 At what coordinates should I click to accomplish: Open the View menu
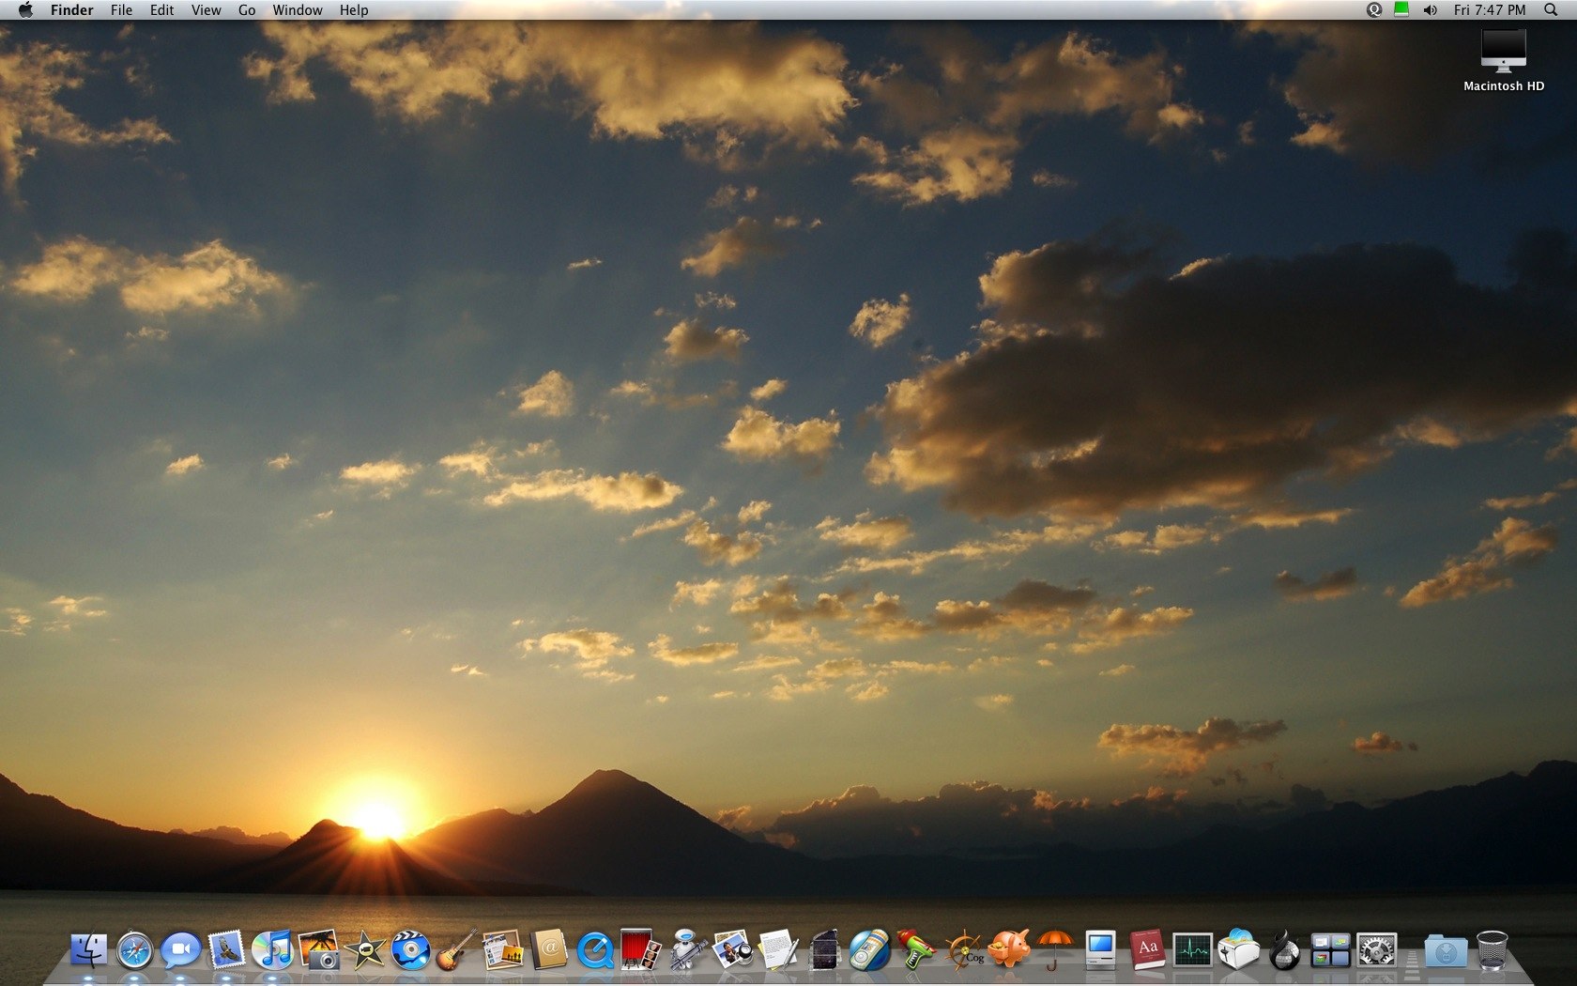click(x=206, y=9)
